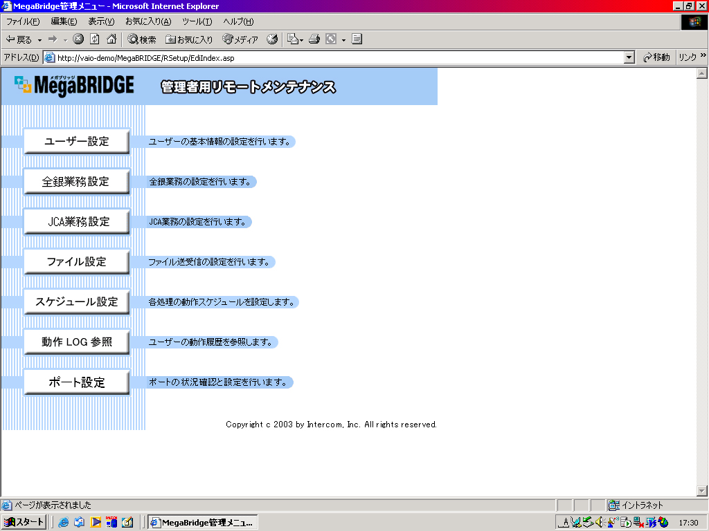The height and width of the screenshot is (531, 709).
Task: Open the ツール(T) menu
Action: pos(197,21)
